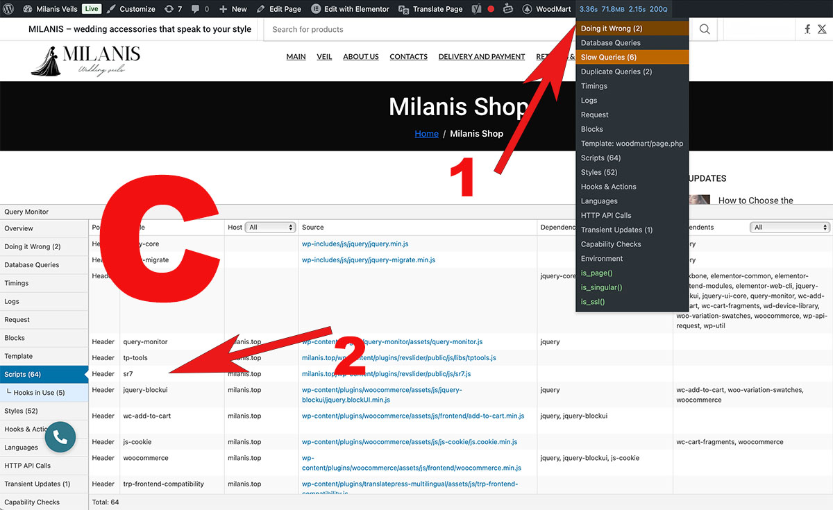Open Transient Updates (1) sidebar panel
Viewport: 833px width, 510px height.
[x=44, y=484]
